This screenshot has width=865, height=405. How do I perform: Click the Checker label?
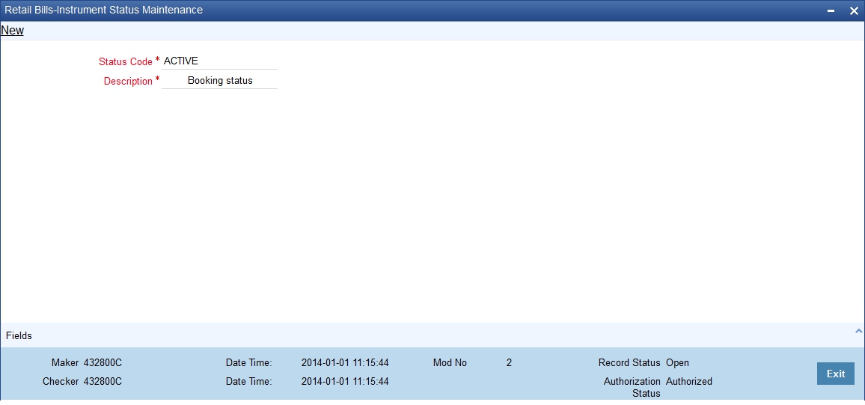tap(61, 381)
